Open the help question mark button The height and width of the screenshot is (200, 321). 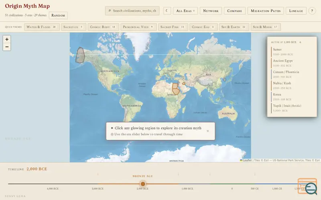pyautogui.click(x=312, y=11)
